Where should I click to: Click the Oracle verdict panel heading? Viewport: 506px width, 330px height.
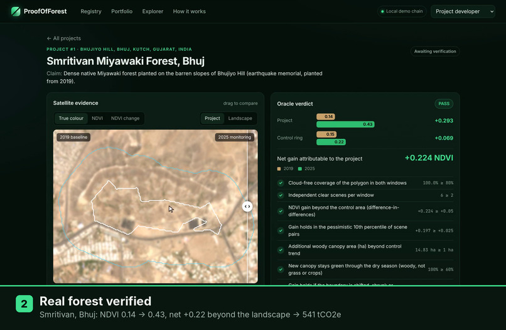tap(295, 104)
